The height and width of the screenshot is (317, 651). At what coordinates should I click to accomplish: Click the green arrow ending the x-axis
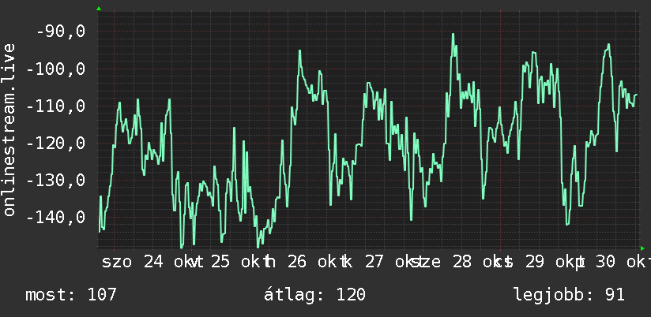pyautogui.click(x=642, y=248)
